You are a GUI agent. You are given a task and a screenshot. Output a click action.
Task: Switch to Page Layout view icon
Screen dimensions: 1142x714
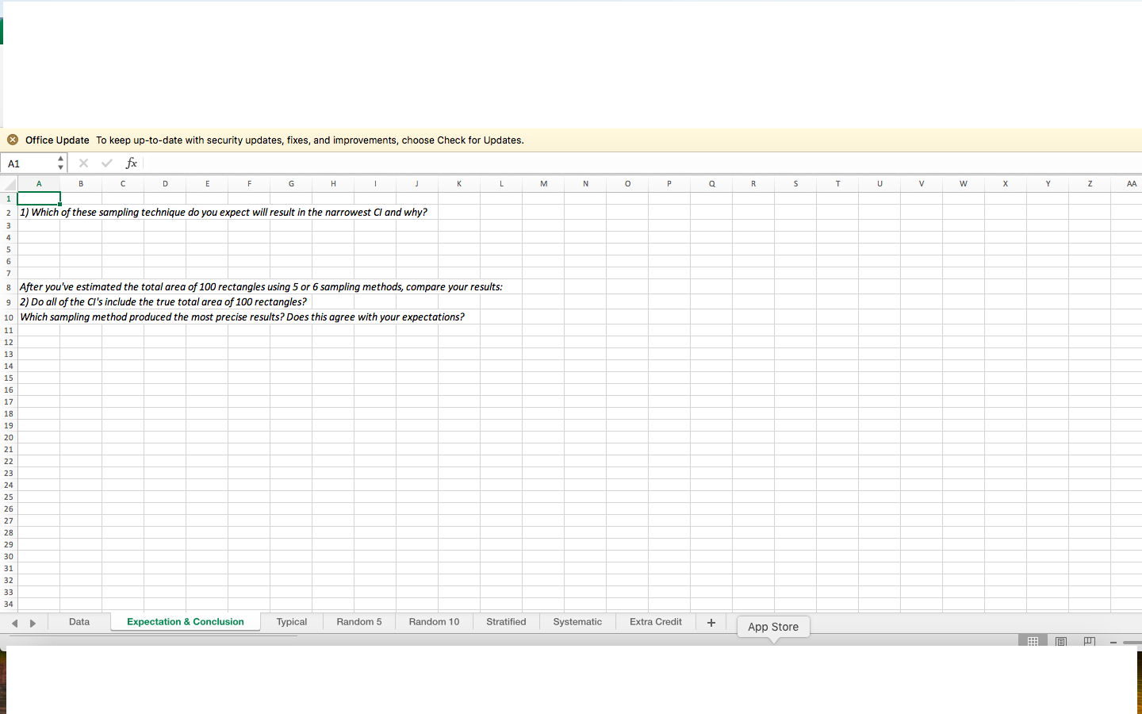pyautogui.click(x=1061, y=641)
